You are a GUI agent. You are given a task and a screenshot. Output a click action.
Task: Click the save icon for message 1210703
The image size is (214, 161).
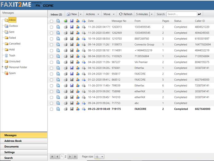pos(72,39)
